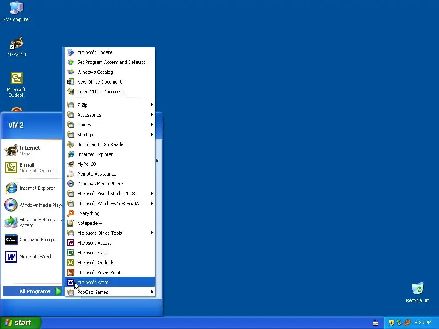Select the Recycle Bin on the desktop

tap(418, 293)
